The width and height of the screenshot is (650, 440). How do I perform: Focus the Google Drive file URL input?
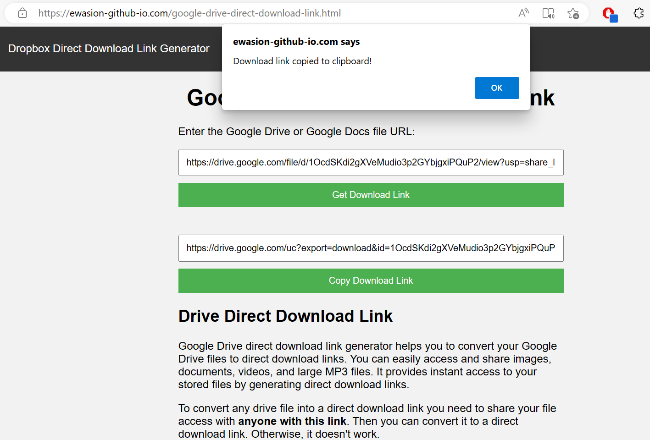[371, 162]
